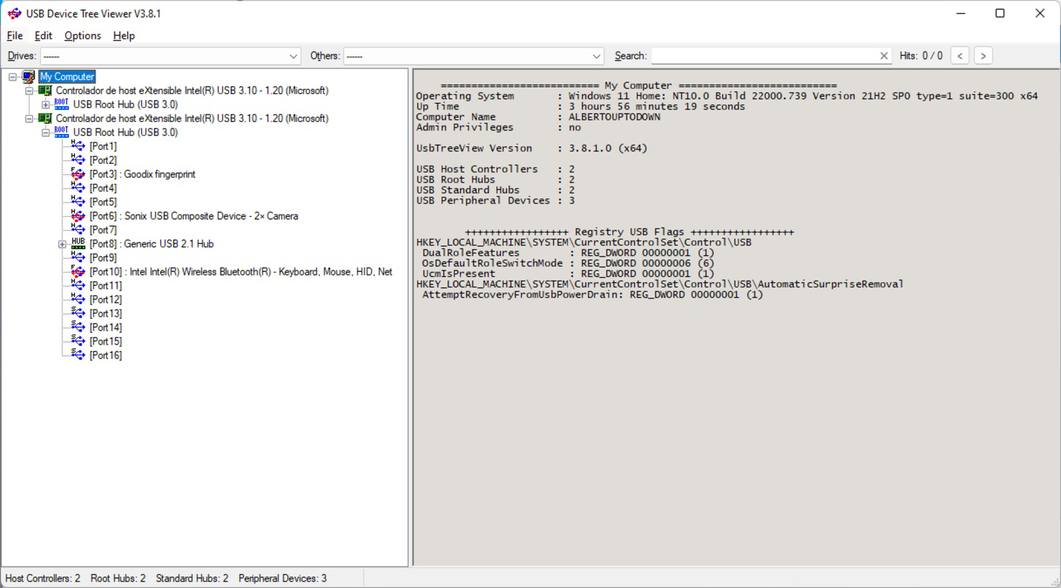Open the Drives dropdown list
This screenshot has height=588, width=1061.
click(x=293, y=56)
